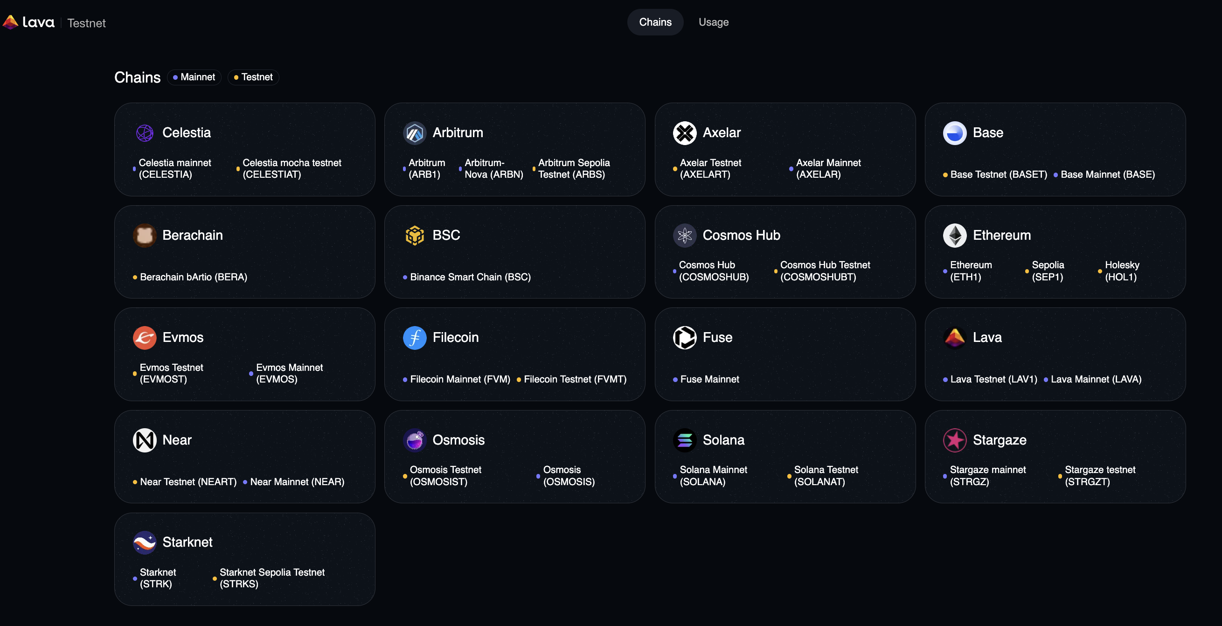The height and width of the screenshot is (626, 1222).
Task: Open Stargaze testnet (STRGZT)
Action: point(1097,476)
